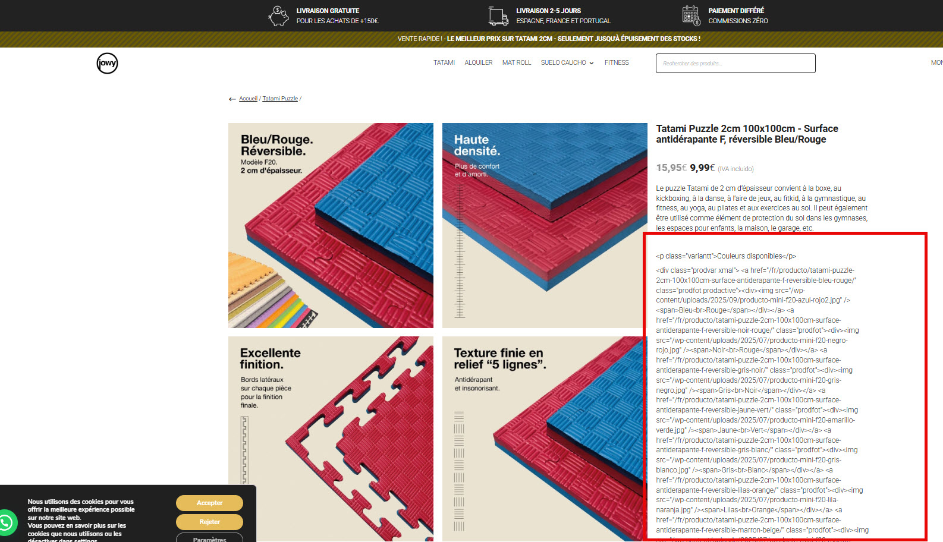Viewport: 943px width, 542px height.
Task: Click the product search field
Action: coord(735,63)
